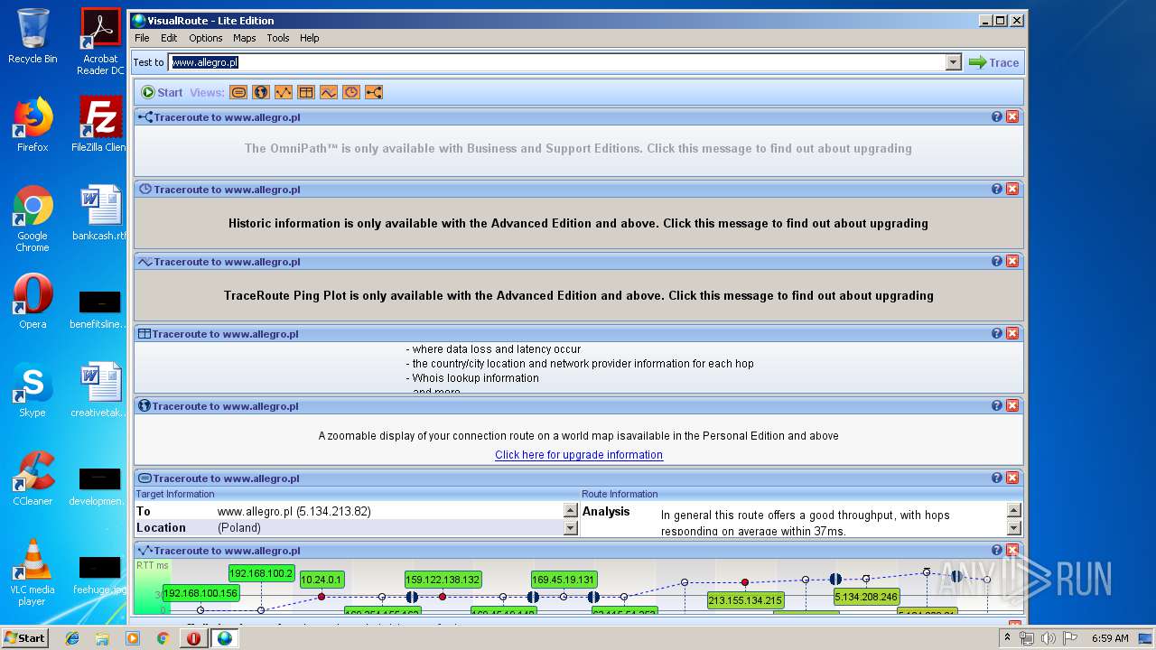Open the route graph view icon
This screenshot has height=650, width=1156.
284,92
